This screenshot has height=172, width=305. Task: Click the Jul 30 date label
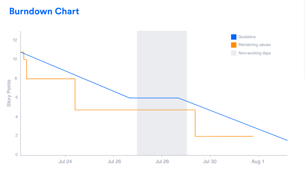tap(210, 162)
